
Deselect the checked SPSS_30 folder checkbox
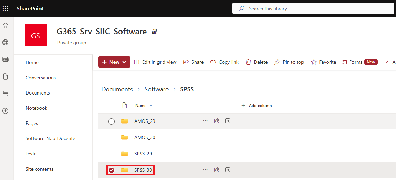pos(111,170)
